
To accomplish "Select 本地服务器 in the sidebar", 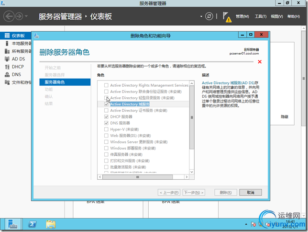I will pos(16,43).
